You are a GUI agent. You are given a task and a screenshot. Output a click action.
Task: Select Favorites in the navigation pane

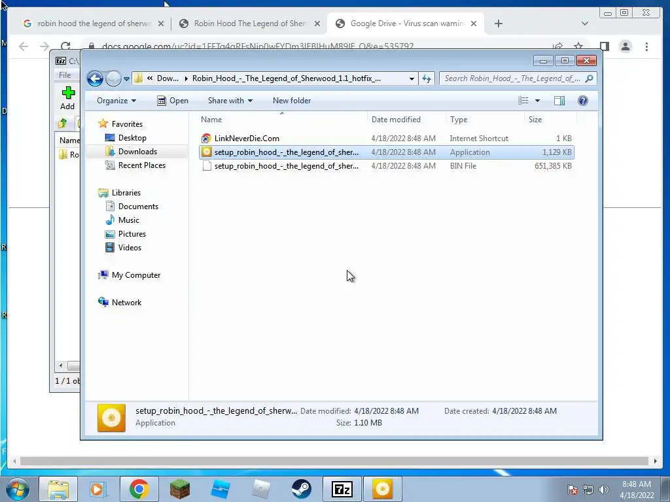127,124
